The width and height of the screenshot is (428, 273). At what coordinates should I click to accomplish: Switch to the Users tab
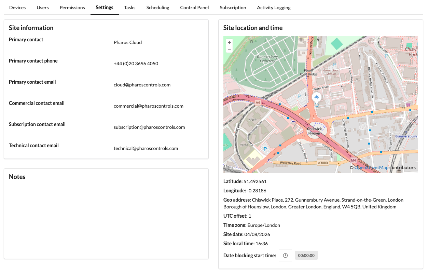pyautogui.click(x=43, y=8)
